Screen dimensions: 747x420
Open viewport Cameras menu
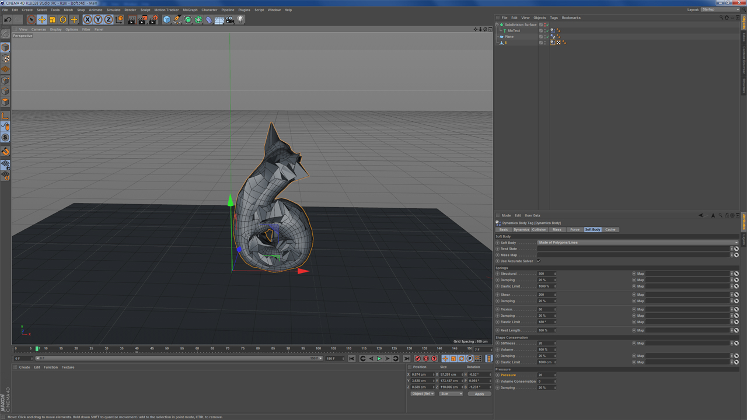39,29
